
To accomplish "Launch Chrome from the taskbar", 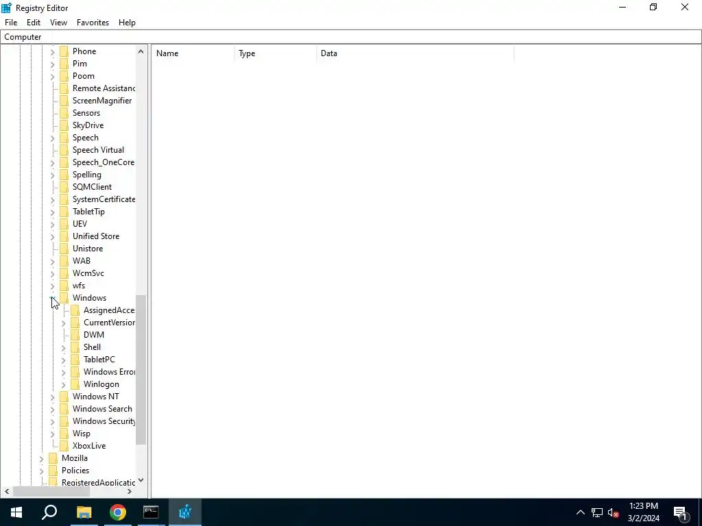I will tap(118, 512).
